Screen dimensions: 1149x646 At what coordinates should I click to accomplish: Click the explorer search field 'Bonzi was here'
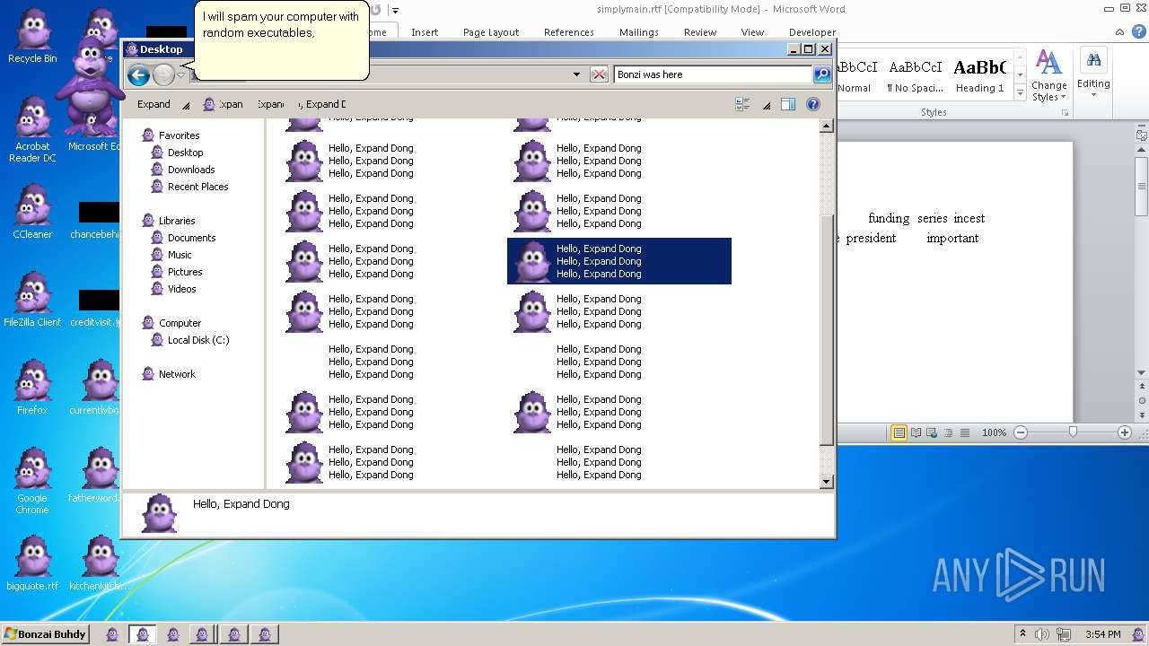tap(713, 74)
